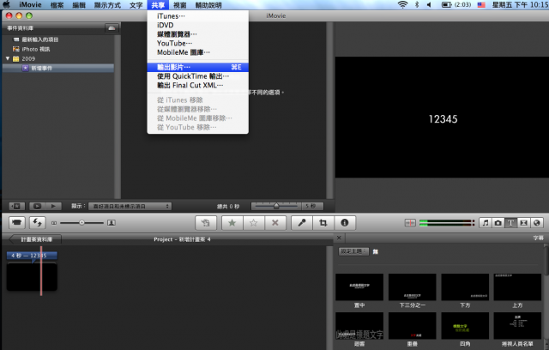Viewport: 549px width, 350px height.
Task: Open the inspector info button
Action: (x=345, y=223)
